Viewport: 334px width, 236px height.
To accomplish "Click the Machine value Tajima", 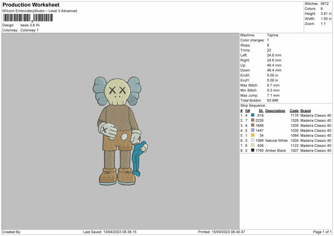I will pyautogui.click(x=272, y=35).
